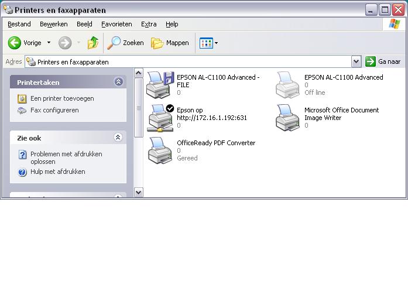Click the troubleshooting question-mark document icon

22,155
